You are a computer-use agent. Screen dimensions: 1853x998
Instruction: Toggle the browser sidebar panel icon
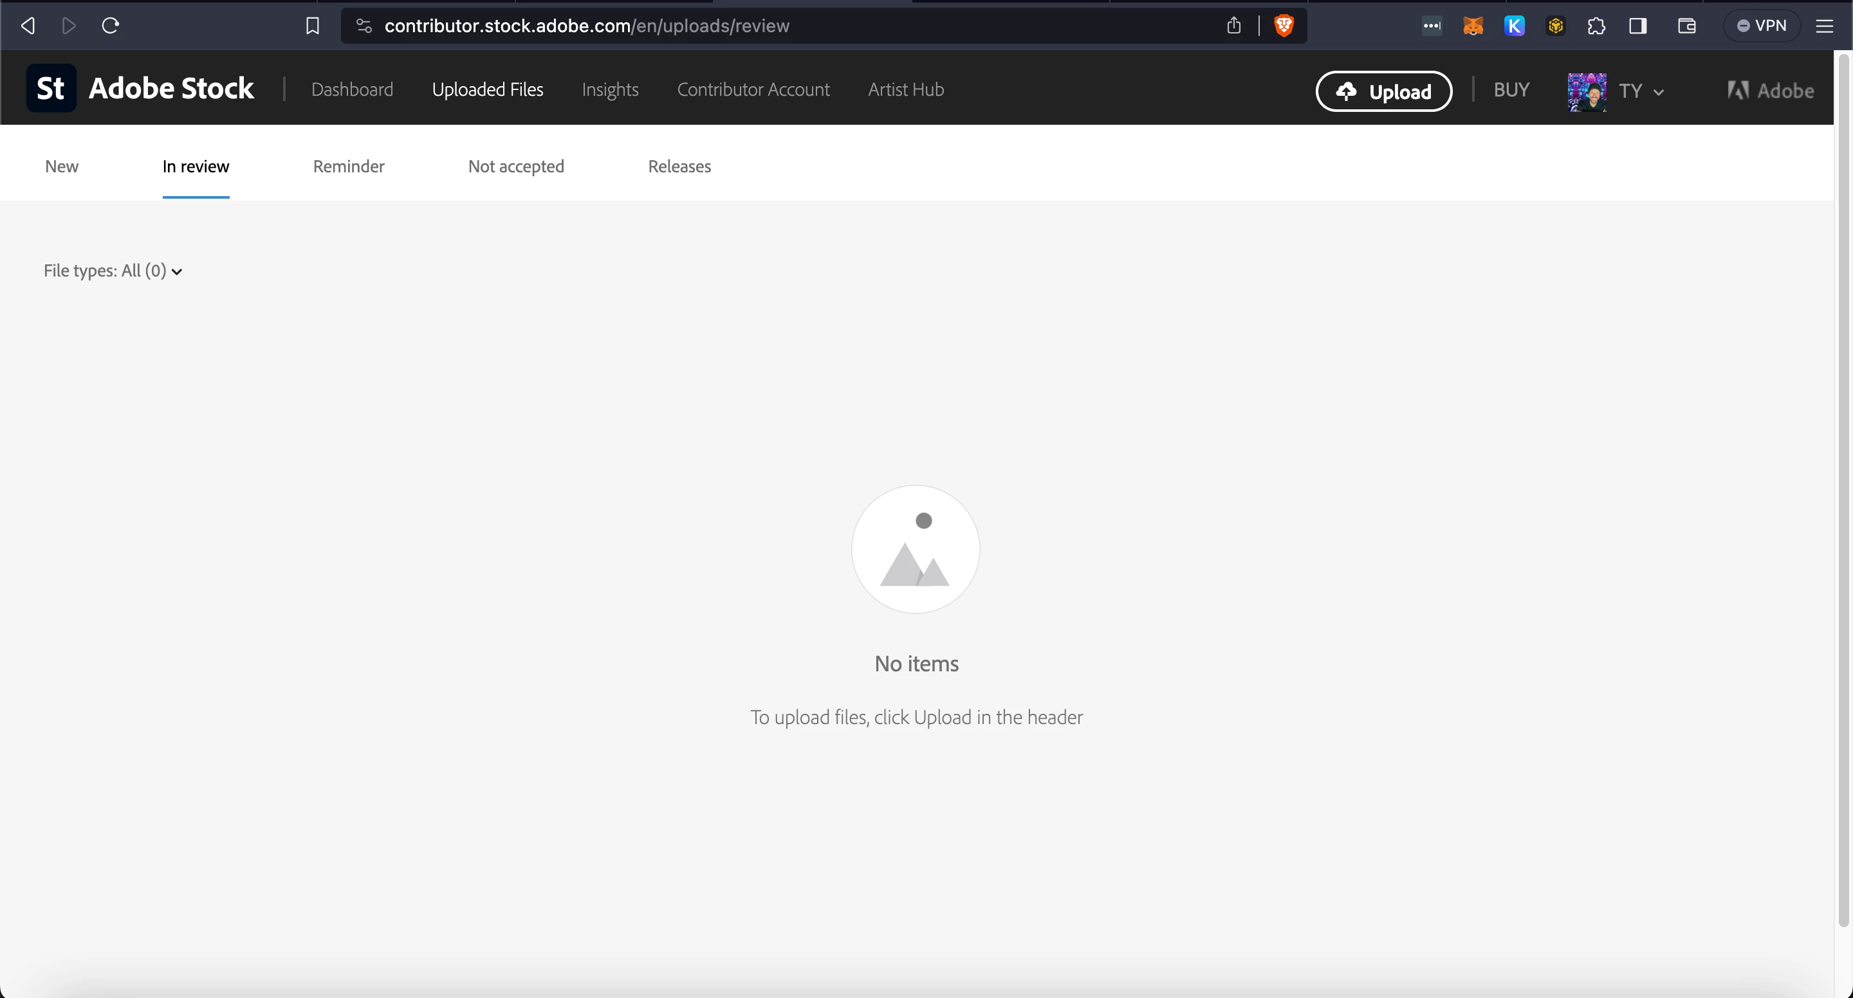coord(1638,26)
